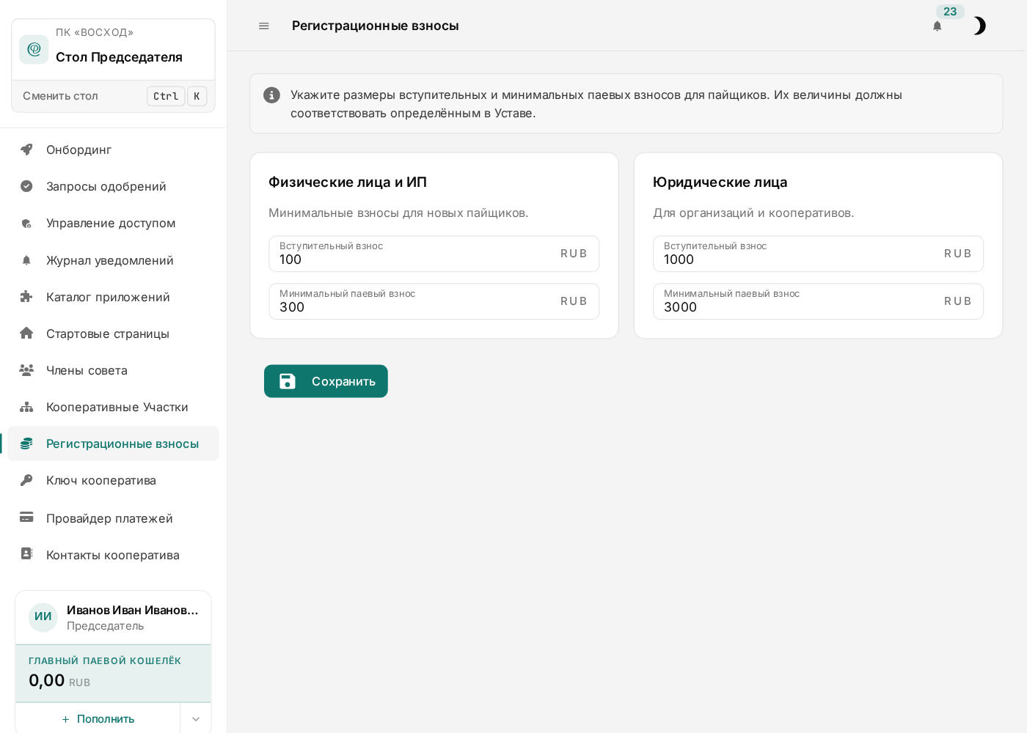1027x733 pixels.
Task: Click the Юридические лица card heading
Action: 720,182
